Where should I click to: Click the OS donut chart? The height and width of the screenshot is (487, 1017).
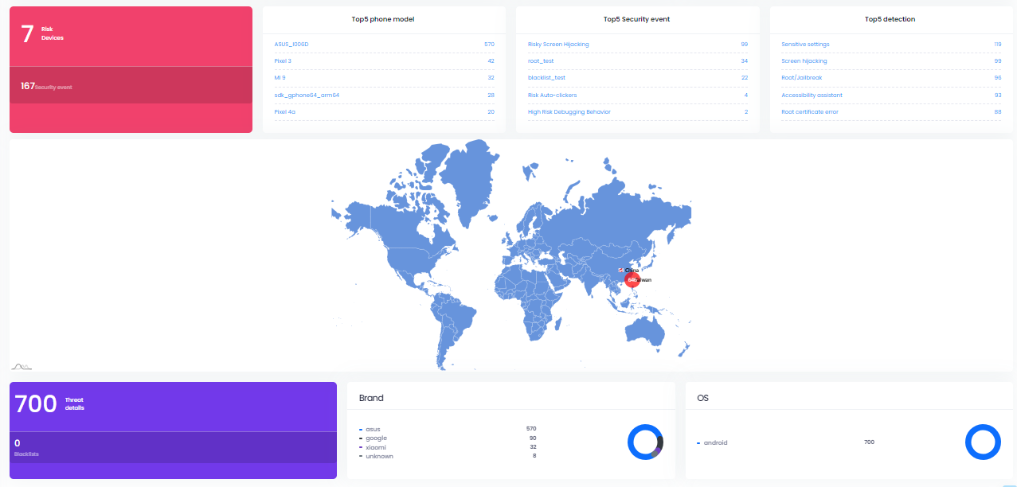coord(983,442)
